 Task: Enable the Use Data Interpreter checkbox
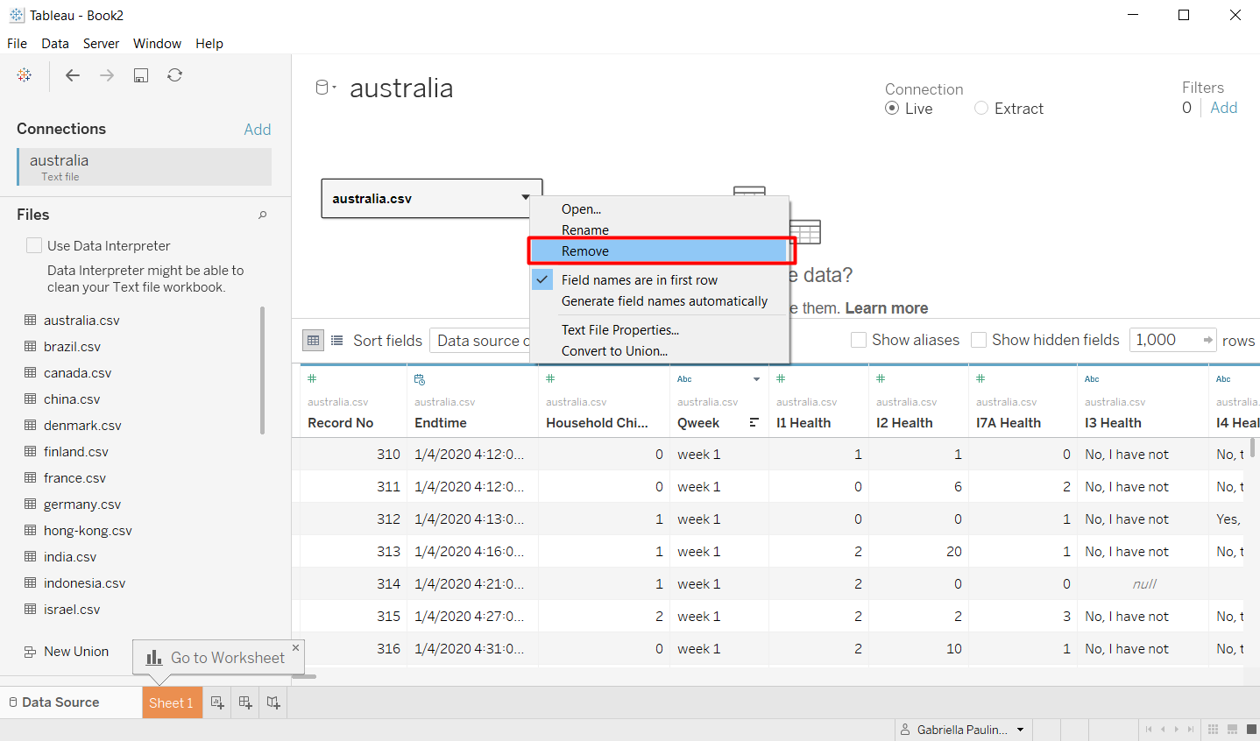34,245
